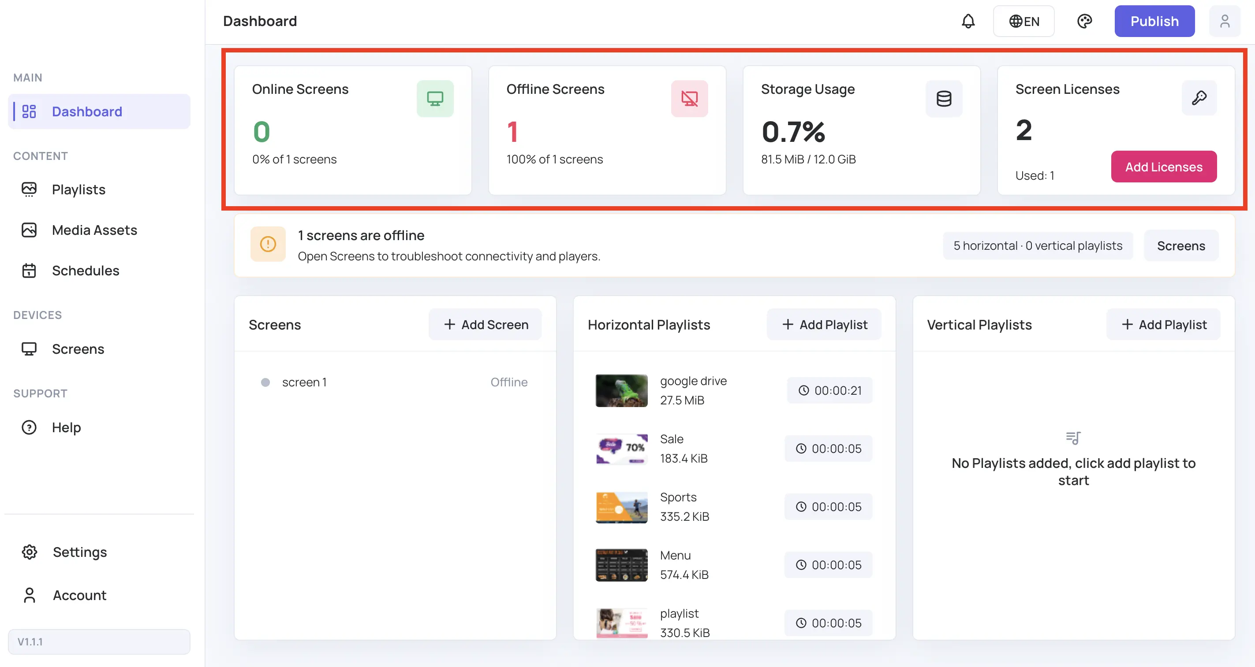
Task: Click the Dashboard grid icon in sidebar
Action: pos(29,111)
